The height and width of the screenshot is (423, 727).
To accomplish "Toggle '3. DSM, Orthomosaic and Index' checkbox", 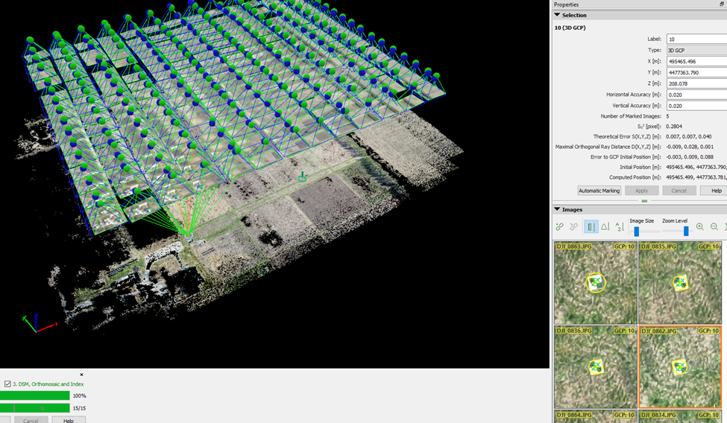I will pyautogui.click(x=7, y=384).
